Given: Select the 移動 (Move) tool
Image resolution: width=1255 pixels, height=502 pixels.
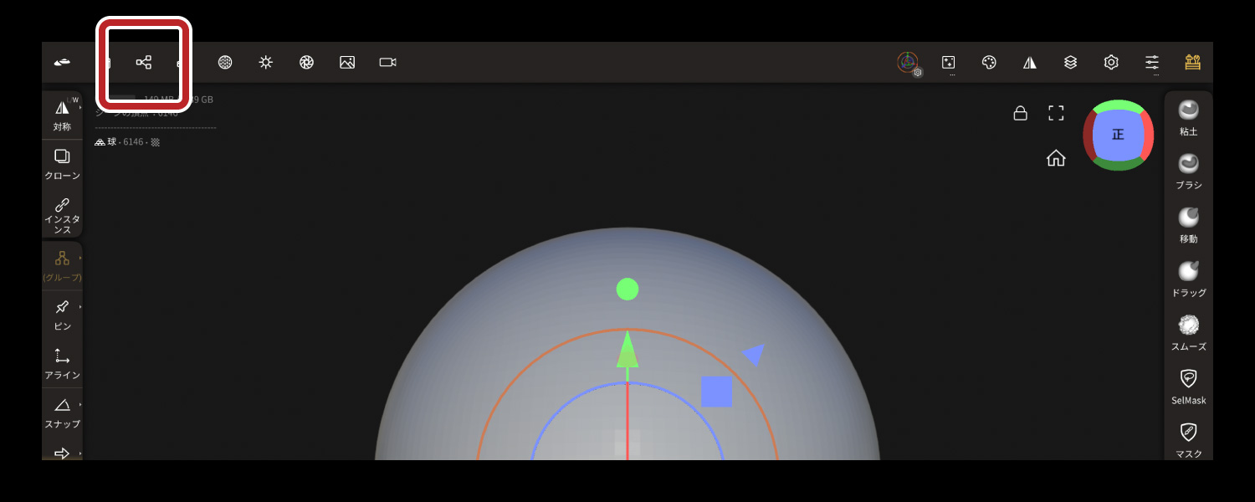Looking at the screenshot, I should point(1188,225).
